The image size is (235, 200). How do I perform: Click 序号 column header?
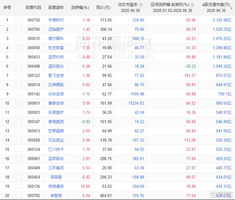tap(7, 7)
